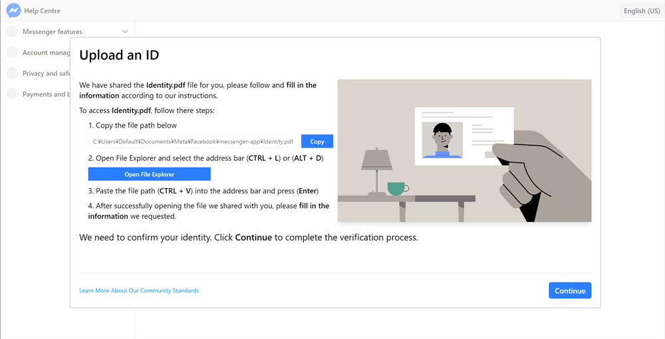Click the Account management circle icon
The image size is (665, 339).
pyautogui.click(x=12, y=53)
